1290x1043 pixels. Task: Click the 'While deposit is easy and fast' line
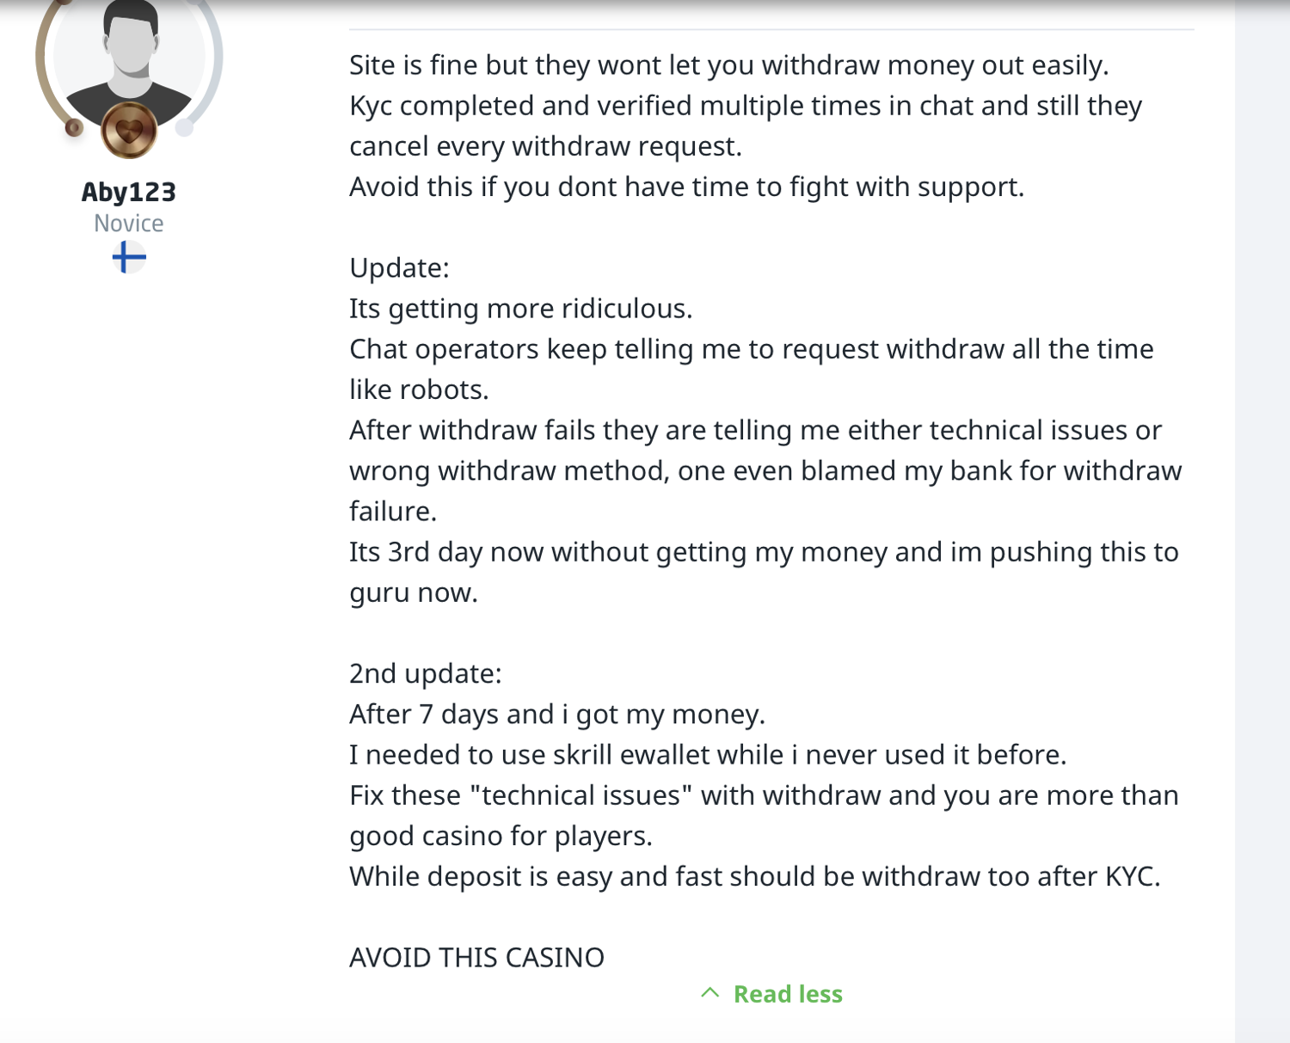754,876
